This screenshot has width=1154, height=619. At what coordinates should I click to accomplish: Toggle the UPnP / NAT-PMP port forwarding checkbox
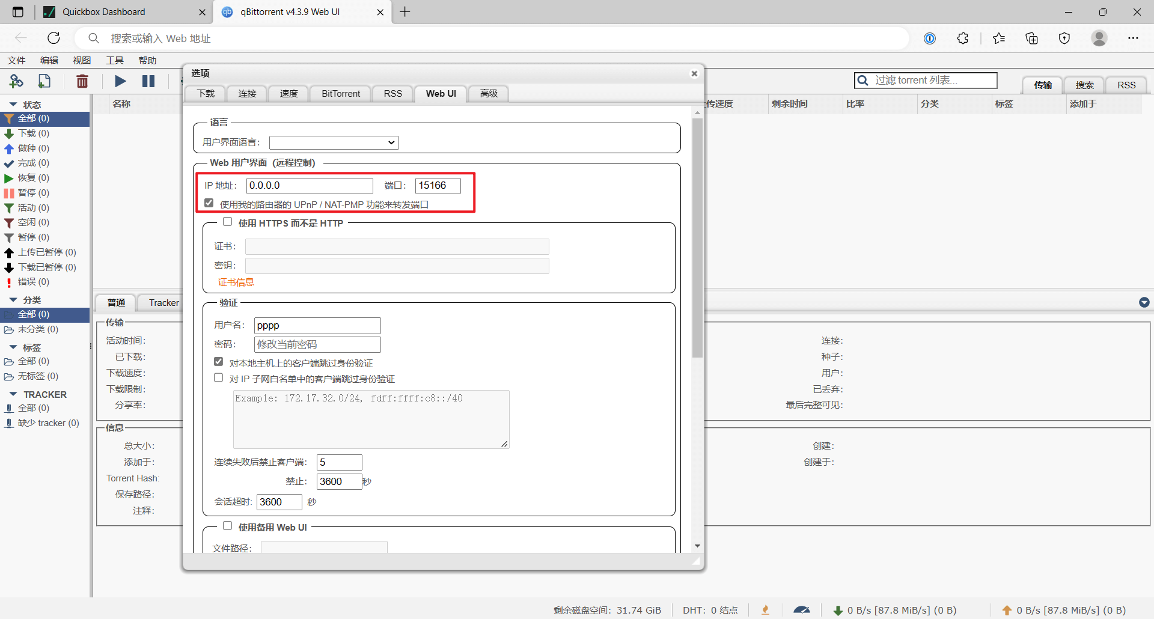point(209,203)
